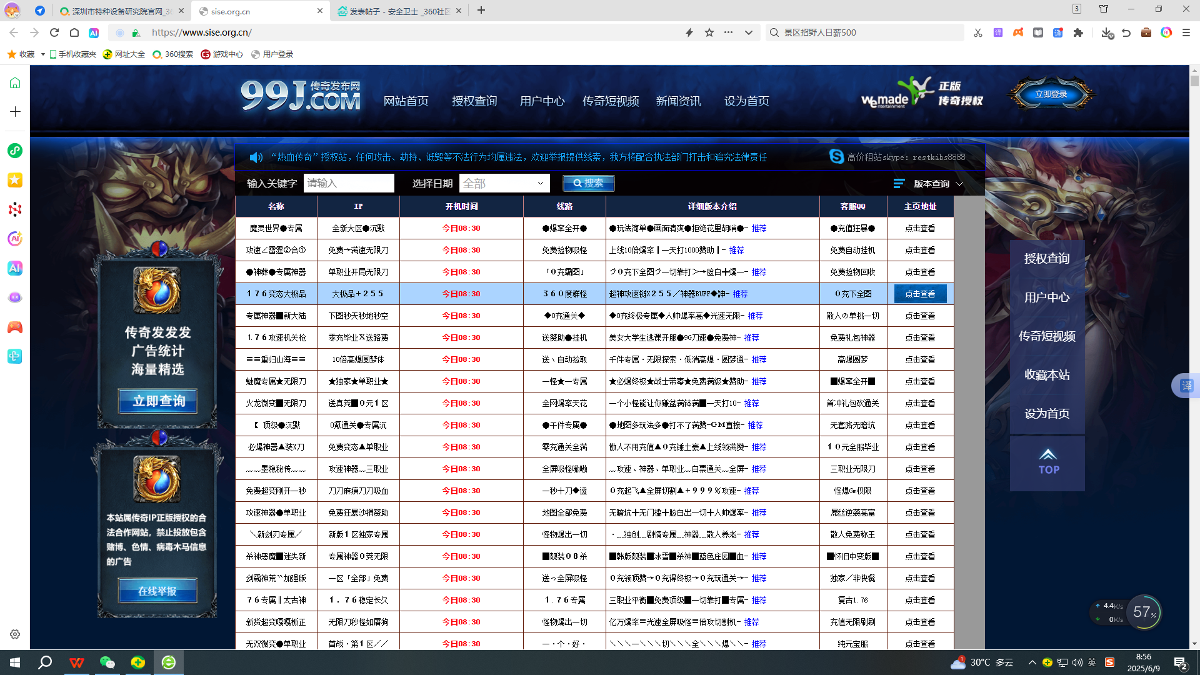1200x675 pixels.
Task: Click 点击查看 for 176变态大极品 row
Action: 920,294
